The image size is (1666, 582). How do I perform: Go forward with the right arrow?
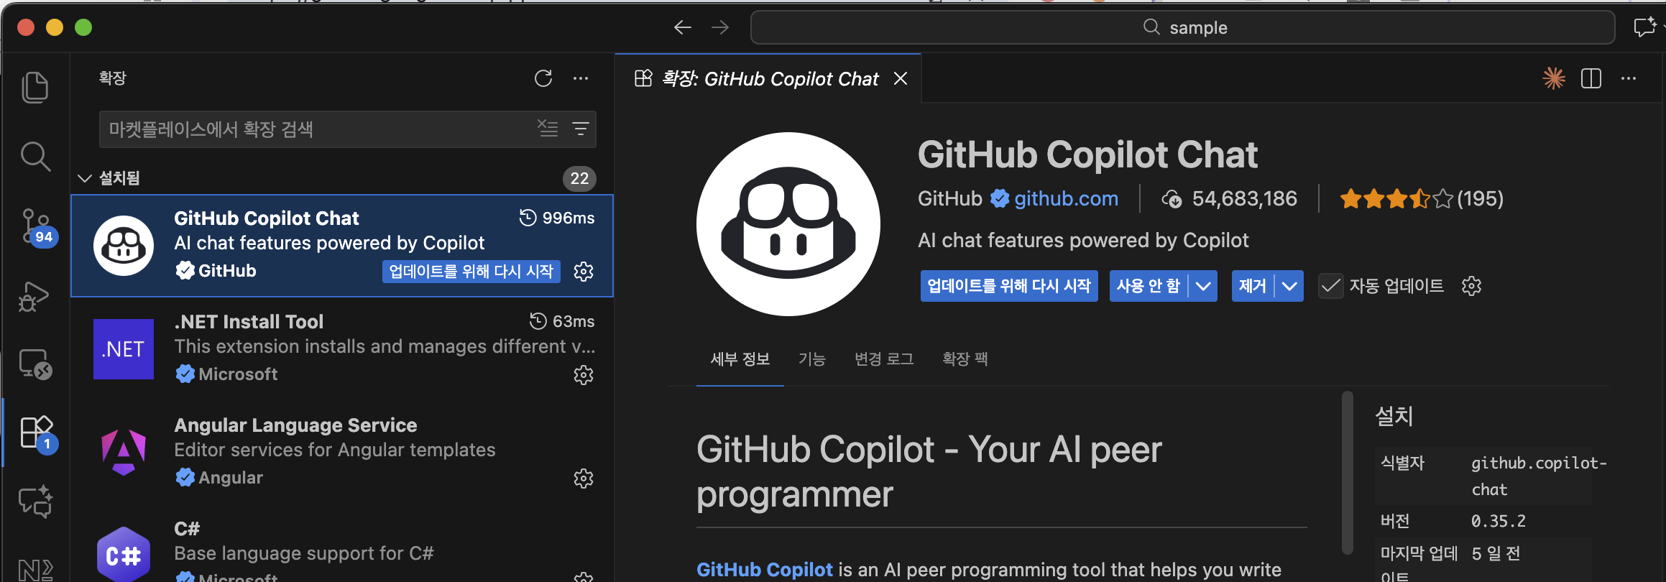click(720, 27)
